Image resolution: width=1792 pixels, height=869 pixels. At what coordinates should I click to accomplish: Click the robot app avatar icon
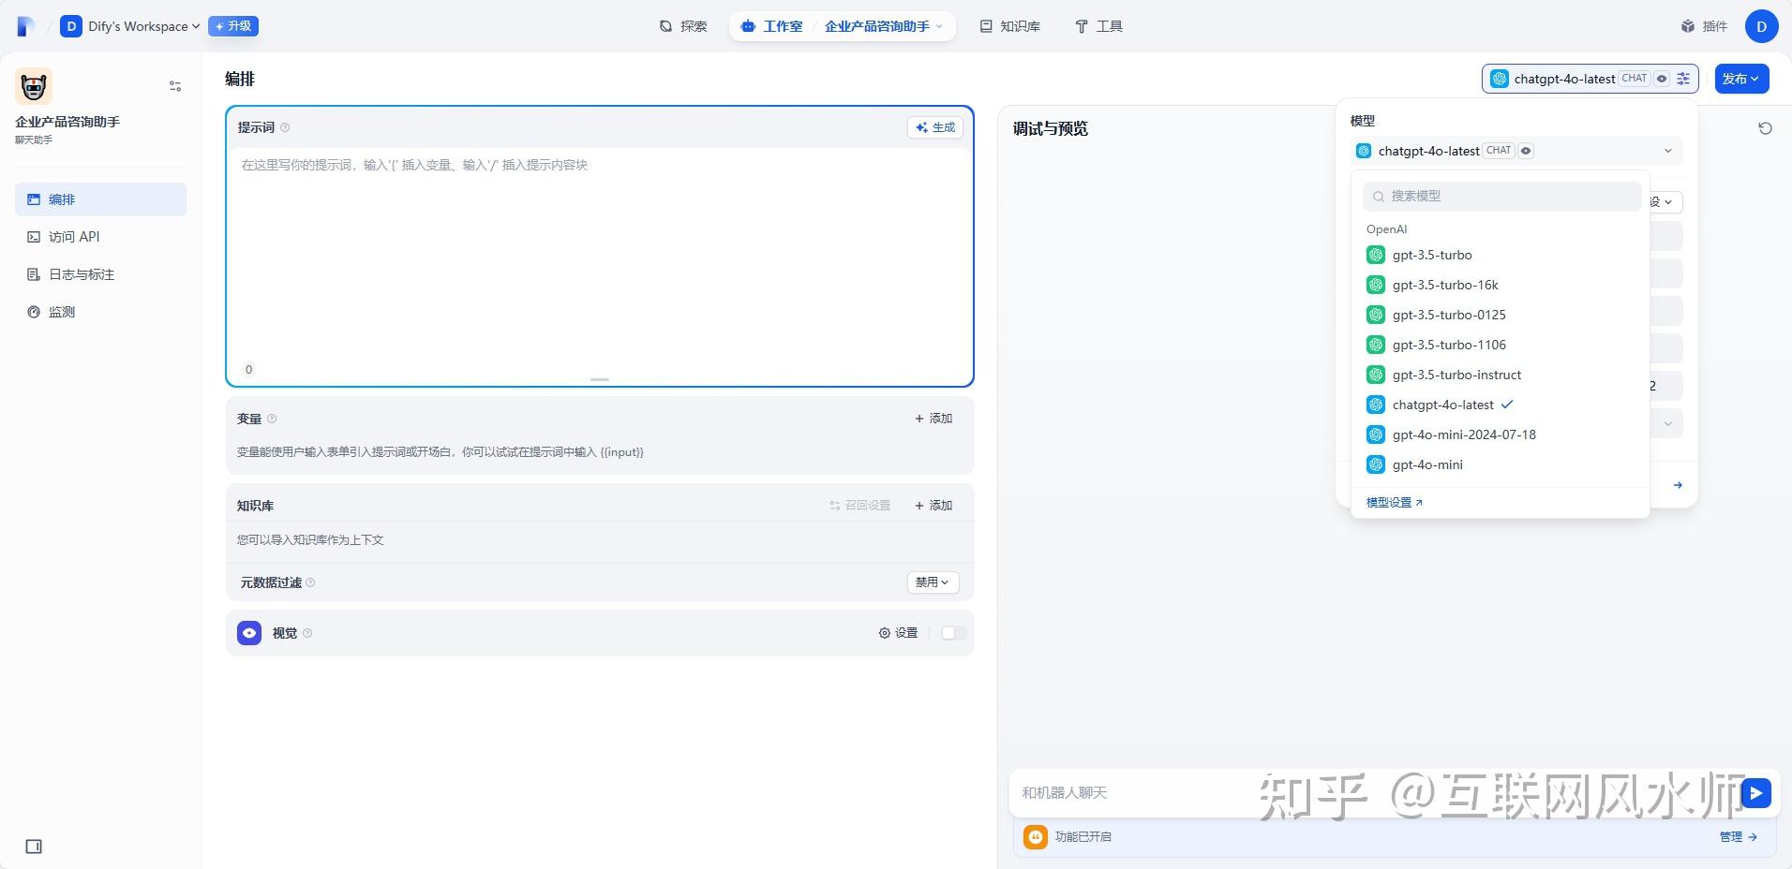(34, 86)
